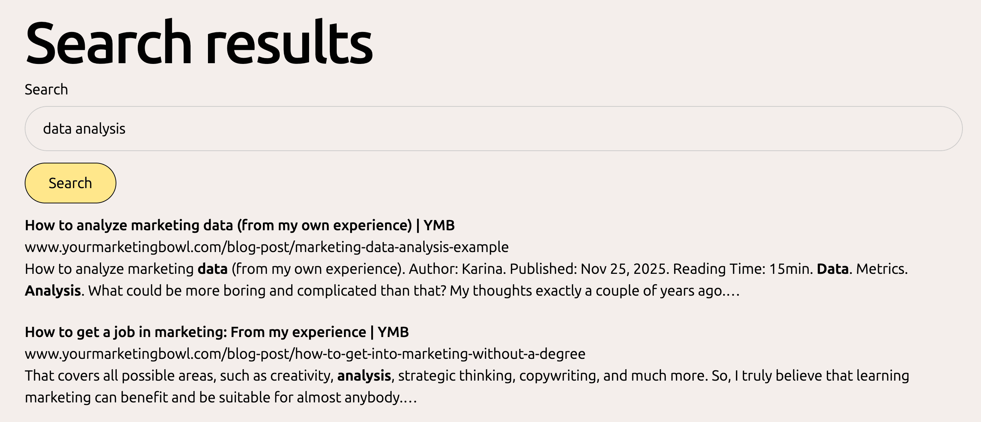Screen dimensions: 981x422
Task: Click the bold word 'Analysis' in first snippet
Action: (x=52, y=290)
